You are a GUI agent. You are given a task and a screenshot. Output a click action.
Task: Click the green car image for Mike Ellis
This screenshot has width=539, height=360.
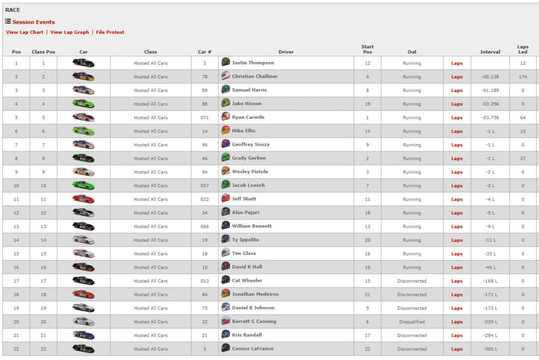tap(83, 131)
